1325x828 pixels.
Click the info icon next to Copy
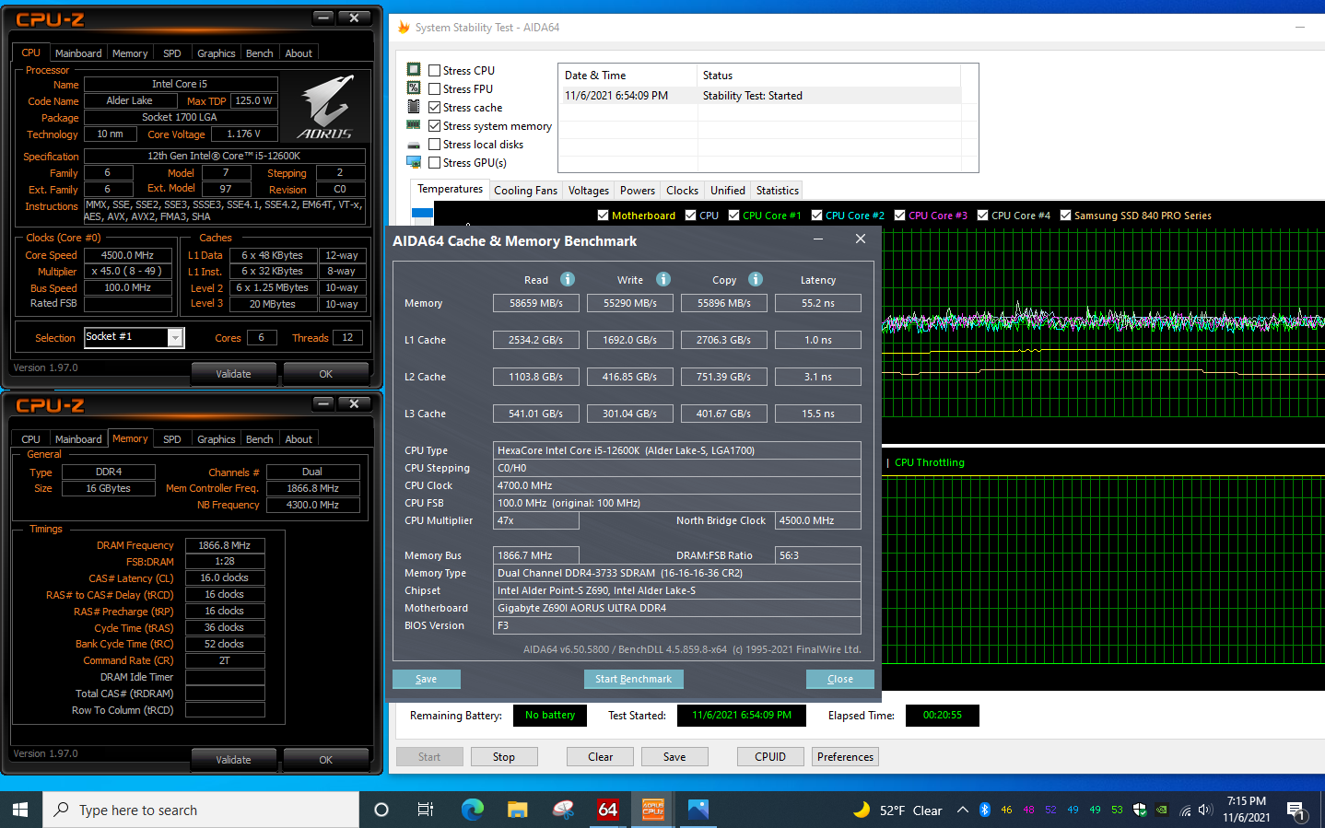(x=756, y=279)
